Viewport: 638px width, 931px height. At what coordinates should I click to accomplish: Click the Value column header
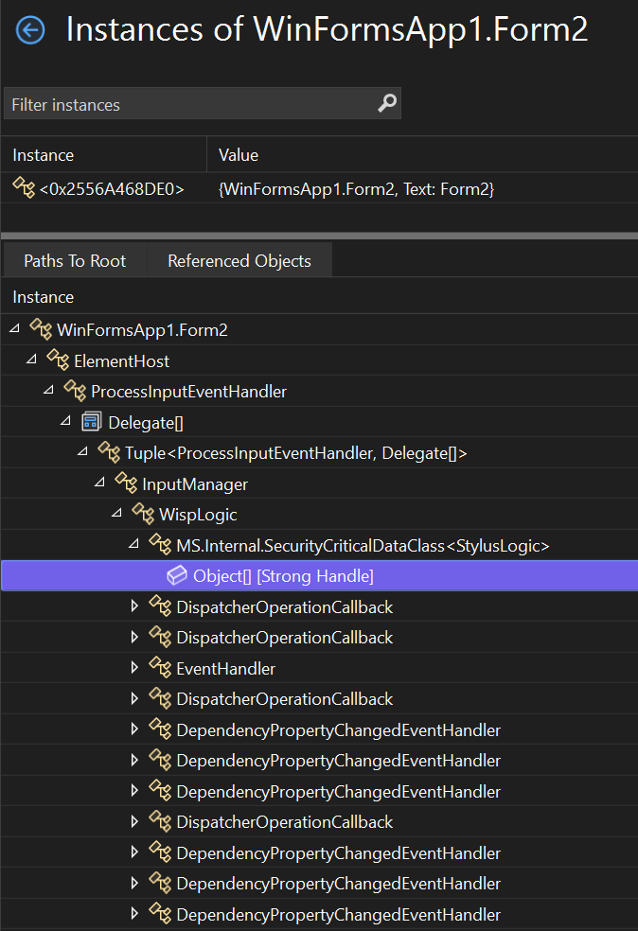[x=238, y=154]
